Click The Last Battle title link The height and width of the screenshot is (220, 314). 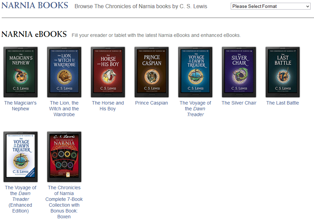click(x=283, y=103)
